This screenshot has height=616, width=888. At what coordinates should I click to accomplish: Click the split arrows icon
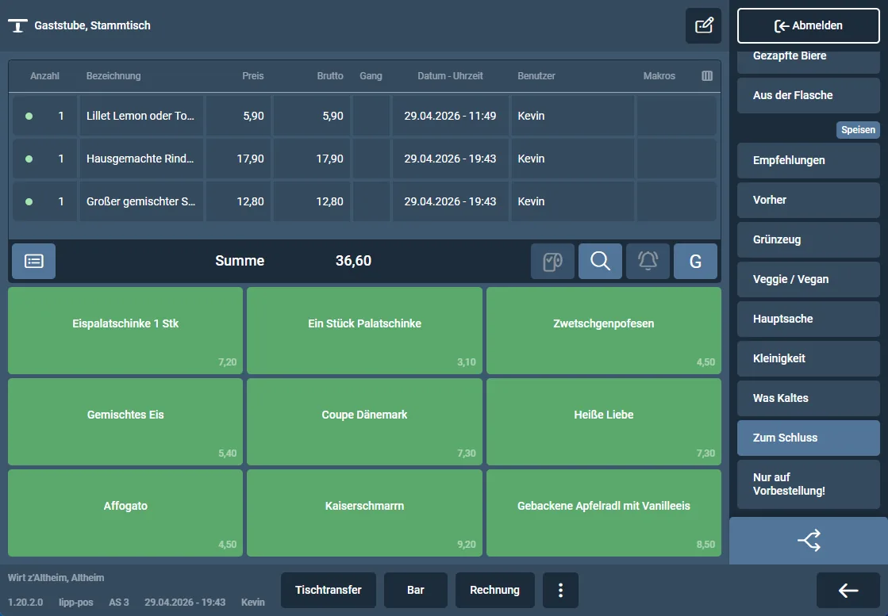(809, 540)
